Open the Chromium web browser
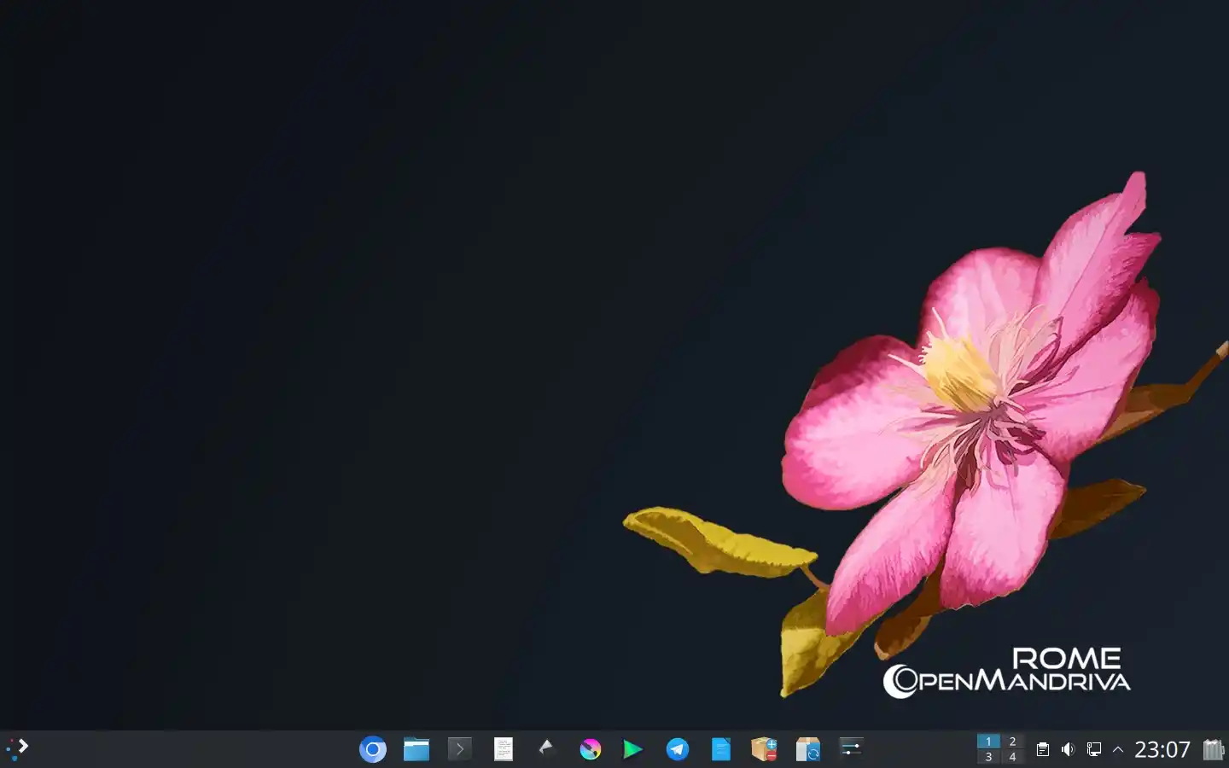 pyautogui.click(x=373, y=749)
